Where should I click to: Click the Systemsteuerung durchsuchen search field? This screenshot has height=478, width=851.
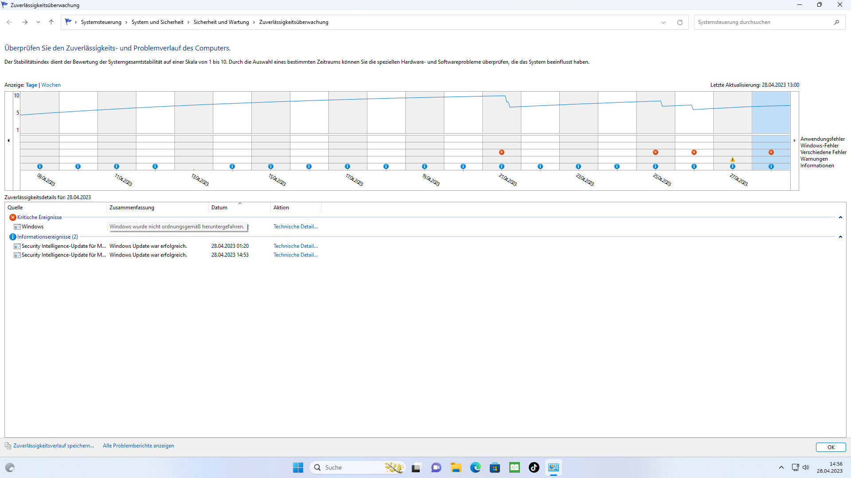click(x=762, y=22)
